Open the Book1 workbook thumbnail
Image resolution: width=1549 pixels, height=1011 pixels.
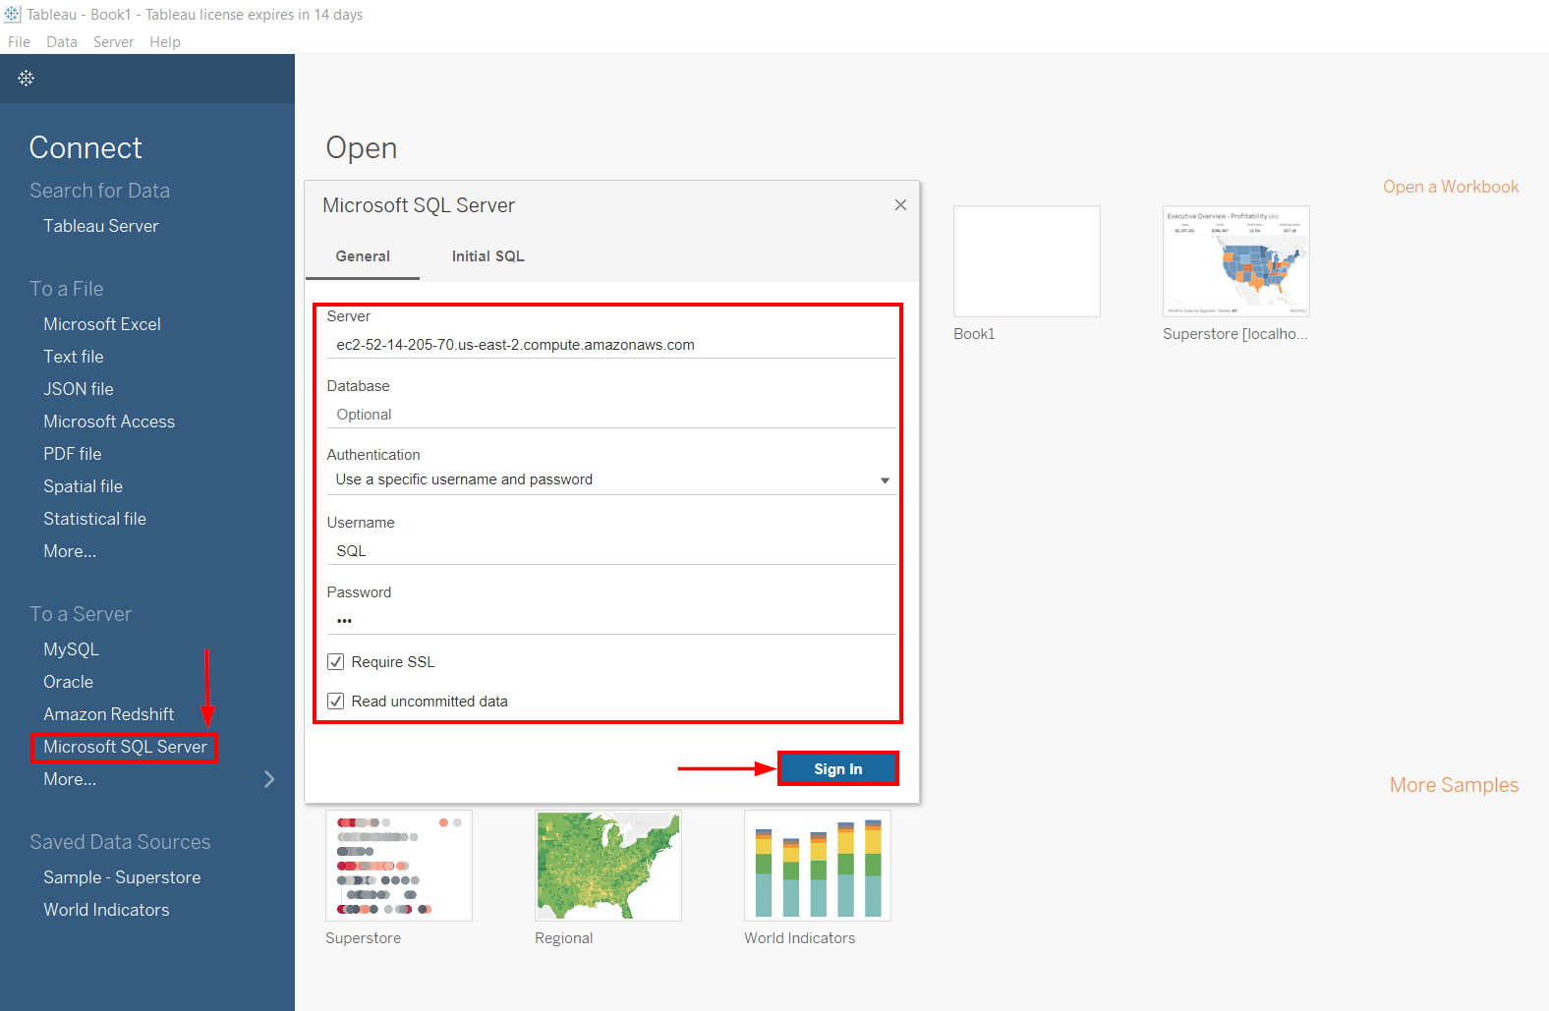coord(1027,261)
